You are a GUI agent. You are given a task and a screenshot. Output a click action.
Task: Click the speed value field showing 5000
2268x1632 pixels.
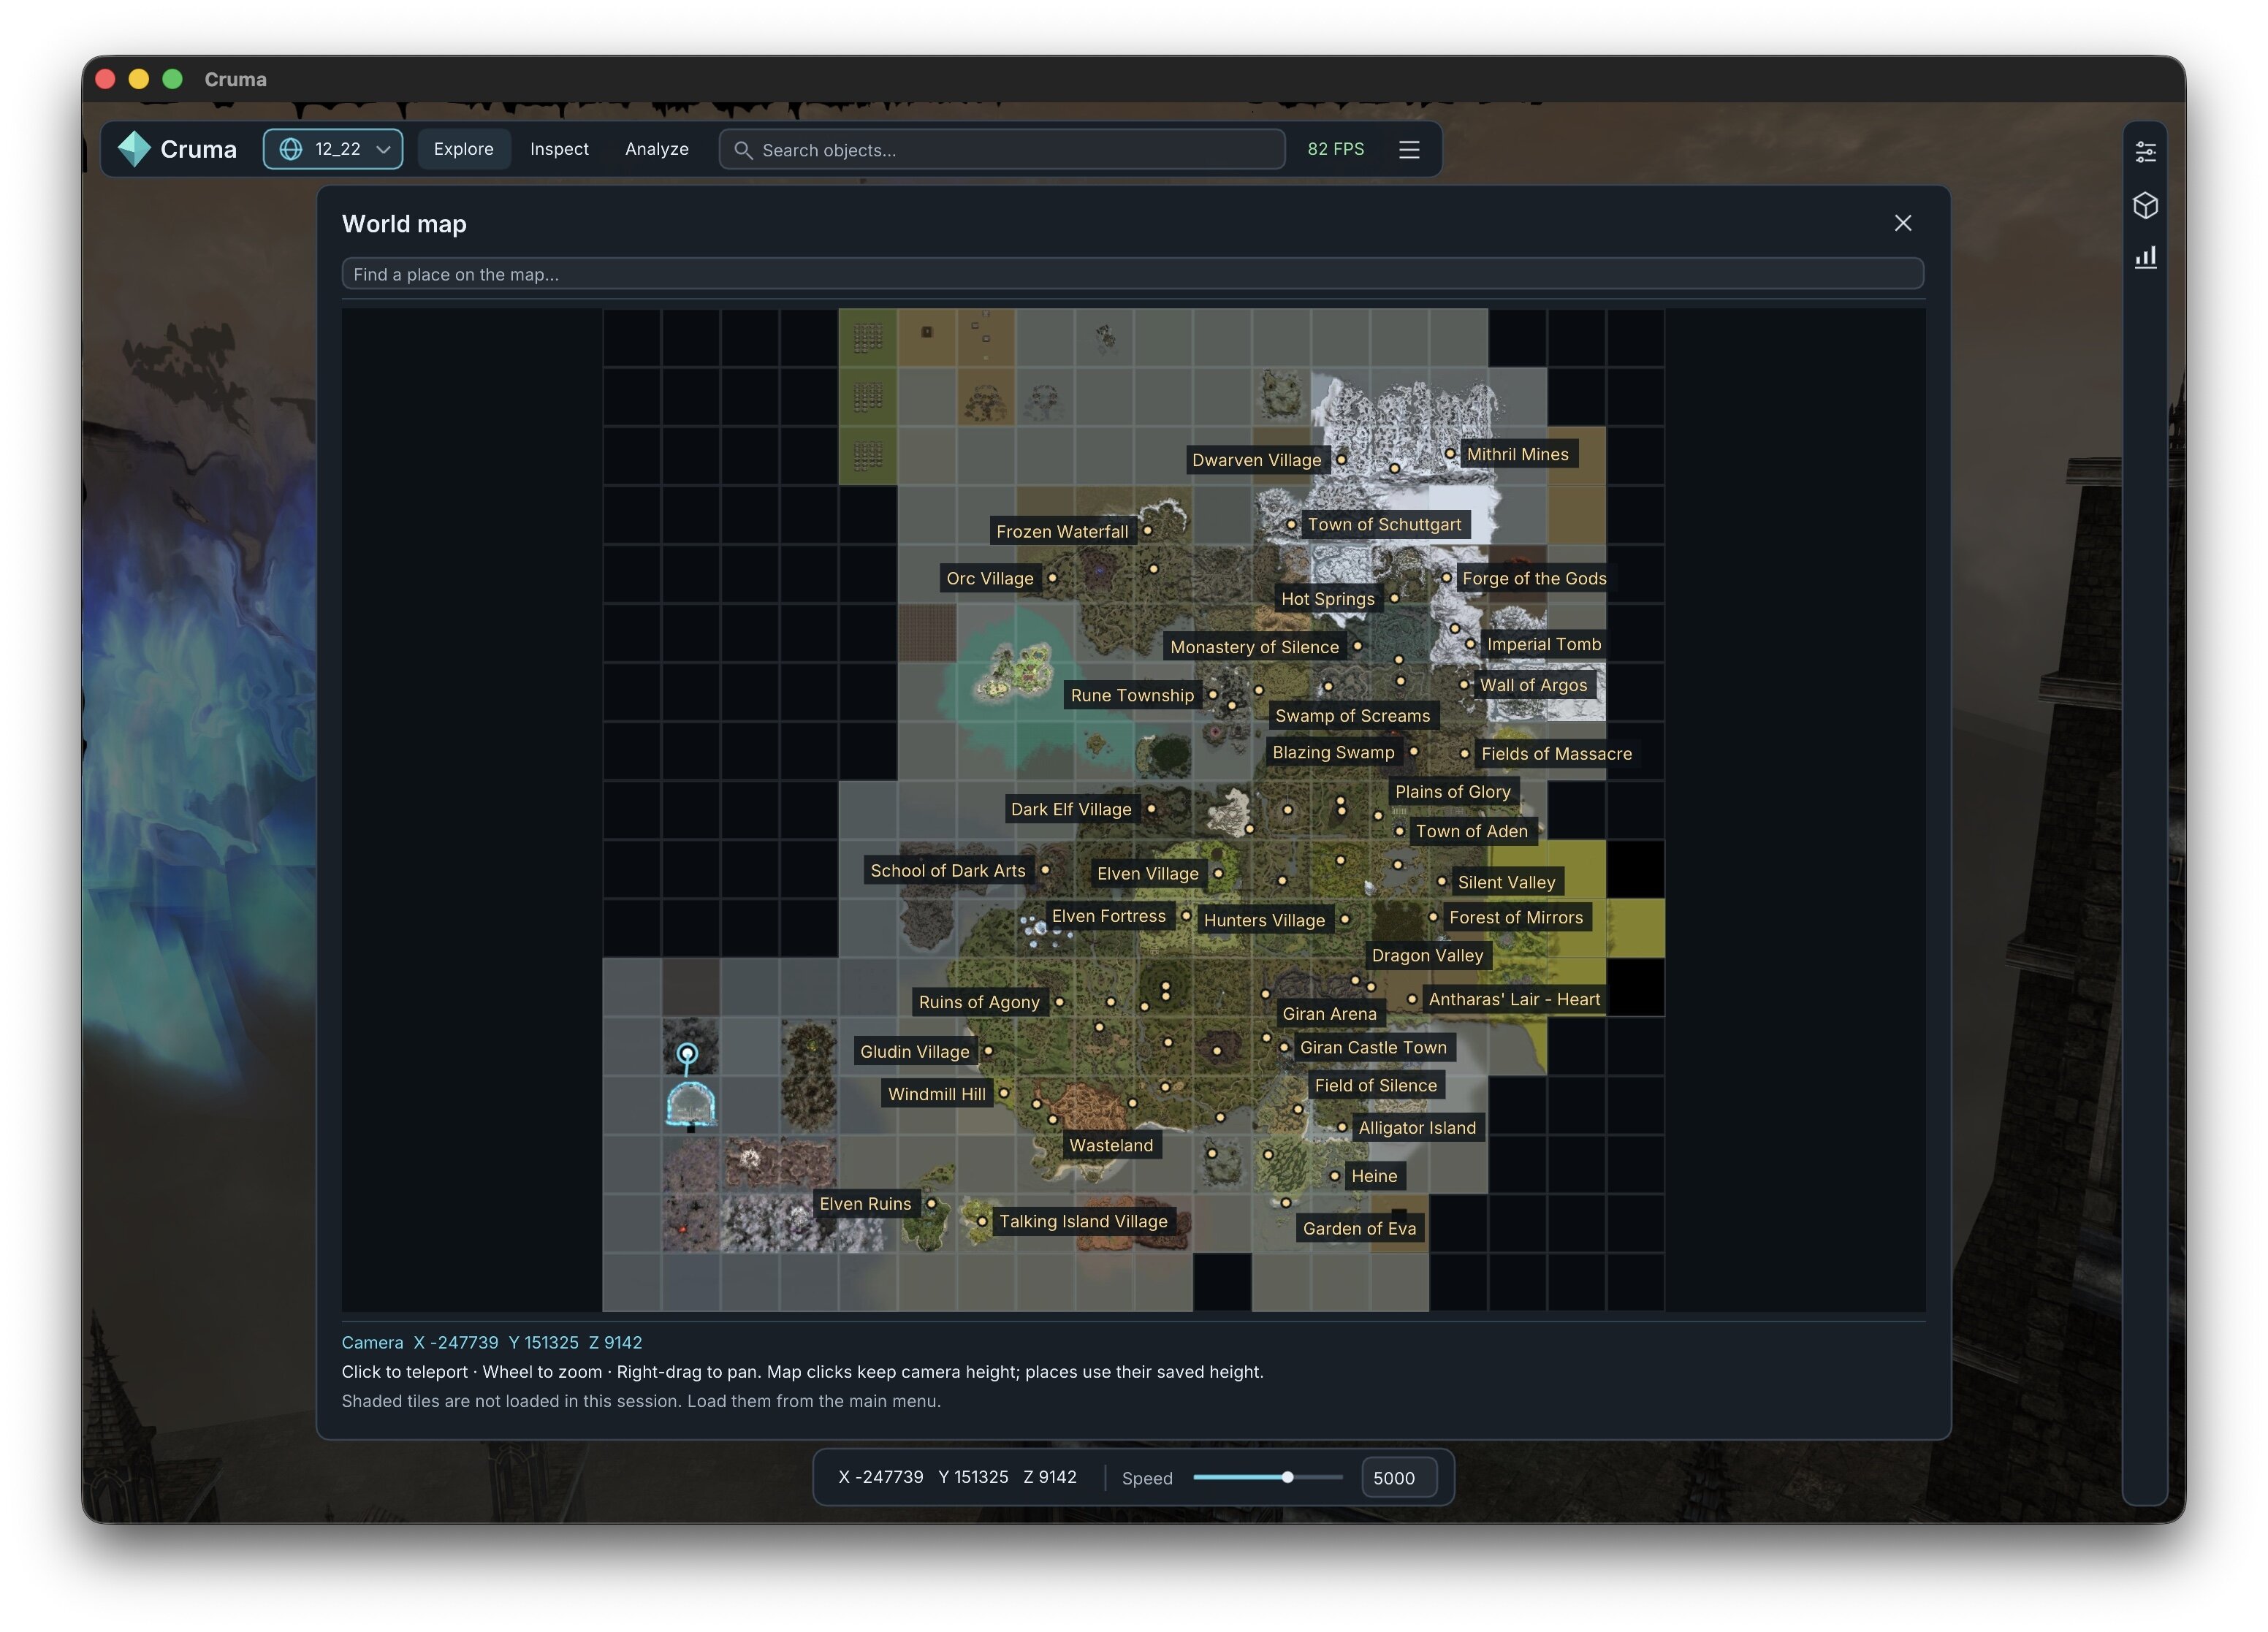[1398, 1478]
